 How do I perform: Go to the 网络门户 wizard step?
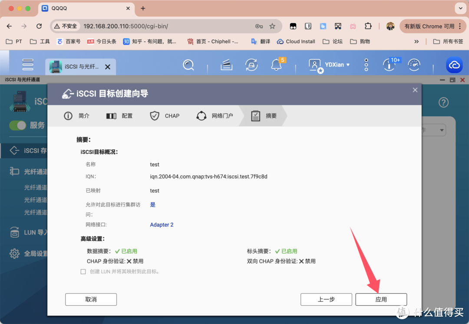(215, 116)
